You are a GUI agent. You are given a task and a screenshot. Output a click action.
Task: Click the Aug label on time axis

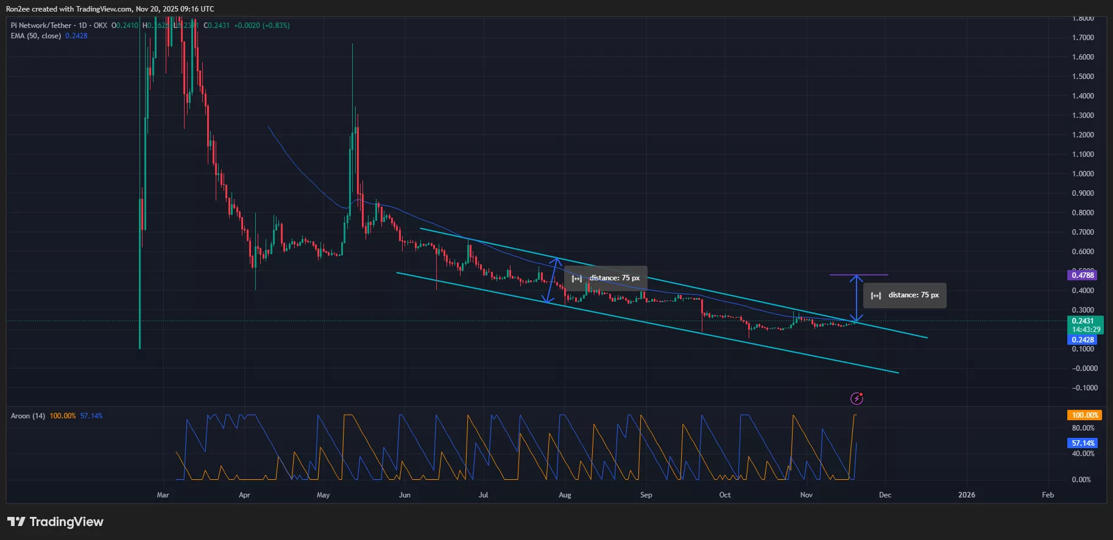tap(565, 495)
